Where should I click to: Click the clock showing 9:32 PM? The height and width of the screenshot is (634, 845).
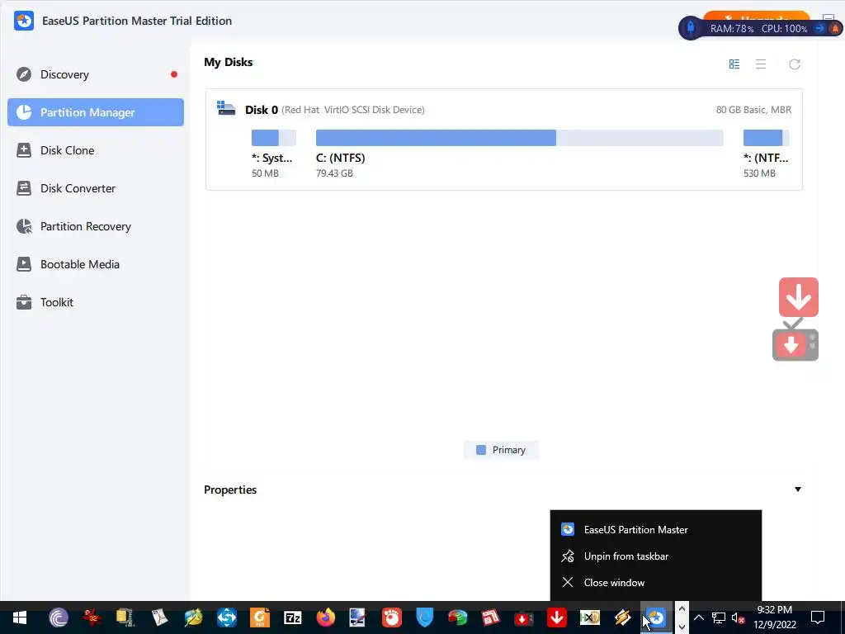pos(774,610)
